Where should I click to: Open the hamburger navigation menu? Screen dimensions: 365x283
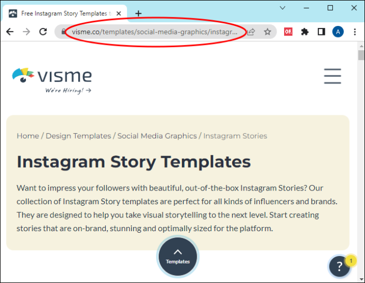pos(332,76)
